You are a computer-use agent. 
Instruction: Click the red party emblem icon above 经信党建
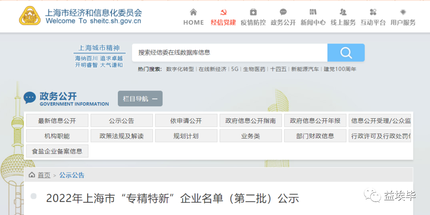click(223, 12)
